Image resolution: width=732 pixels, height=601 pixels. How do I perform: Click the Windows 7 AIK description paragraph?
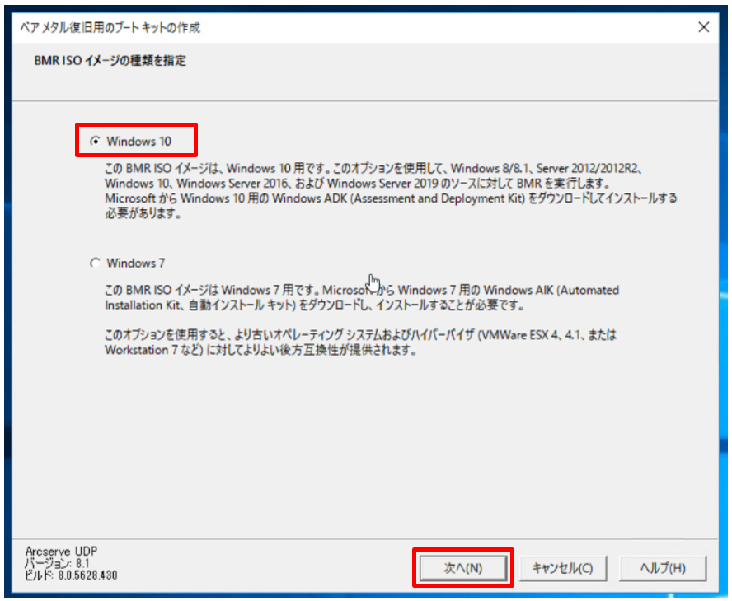(362, 297)
